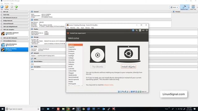Image resolution: width=198 pixels, height=111 pixels.
Task: Close the Install (as superuser) dialog
Action: (x=68, y=33)
